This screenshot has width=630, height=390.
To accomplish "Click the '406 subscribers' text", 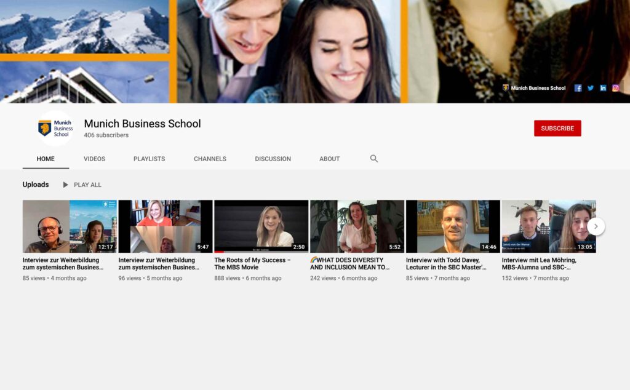I will pos(106,135).
